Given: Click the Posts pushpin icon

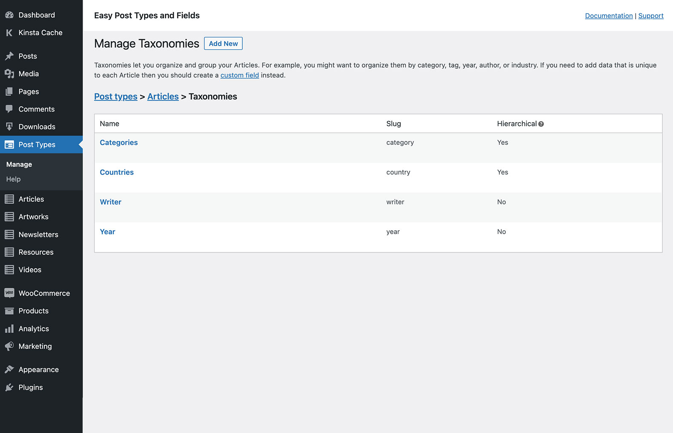Looking at the screenshot, I should point(9,56).
